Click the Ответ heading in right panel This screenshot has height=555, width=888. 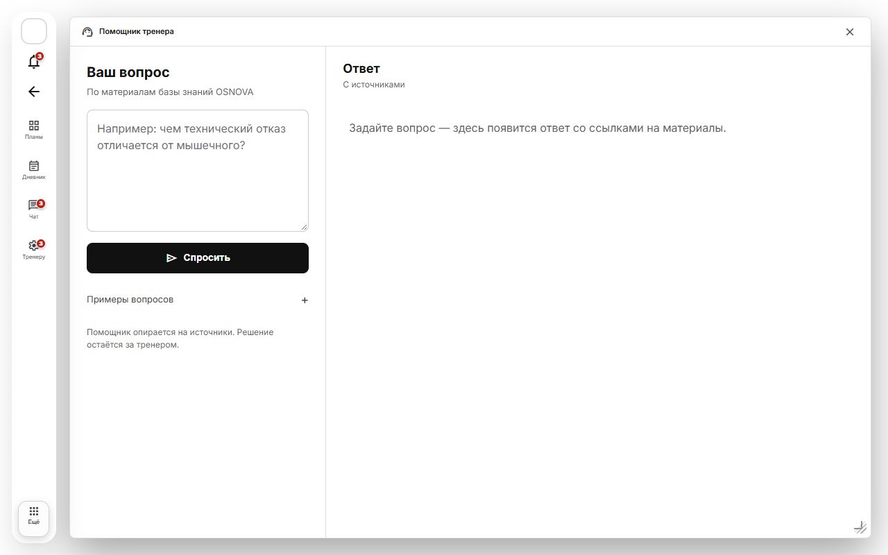361,69
